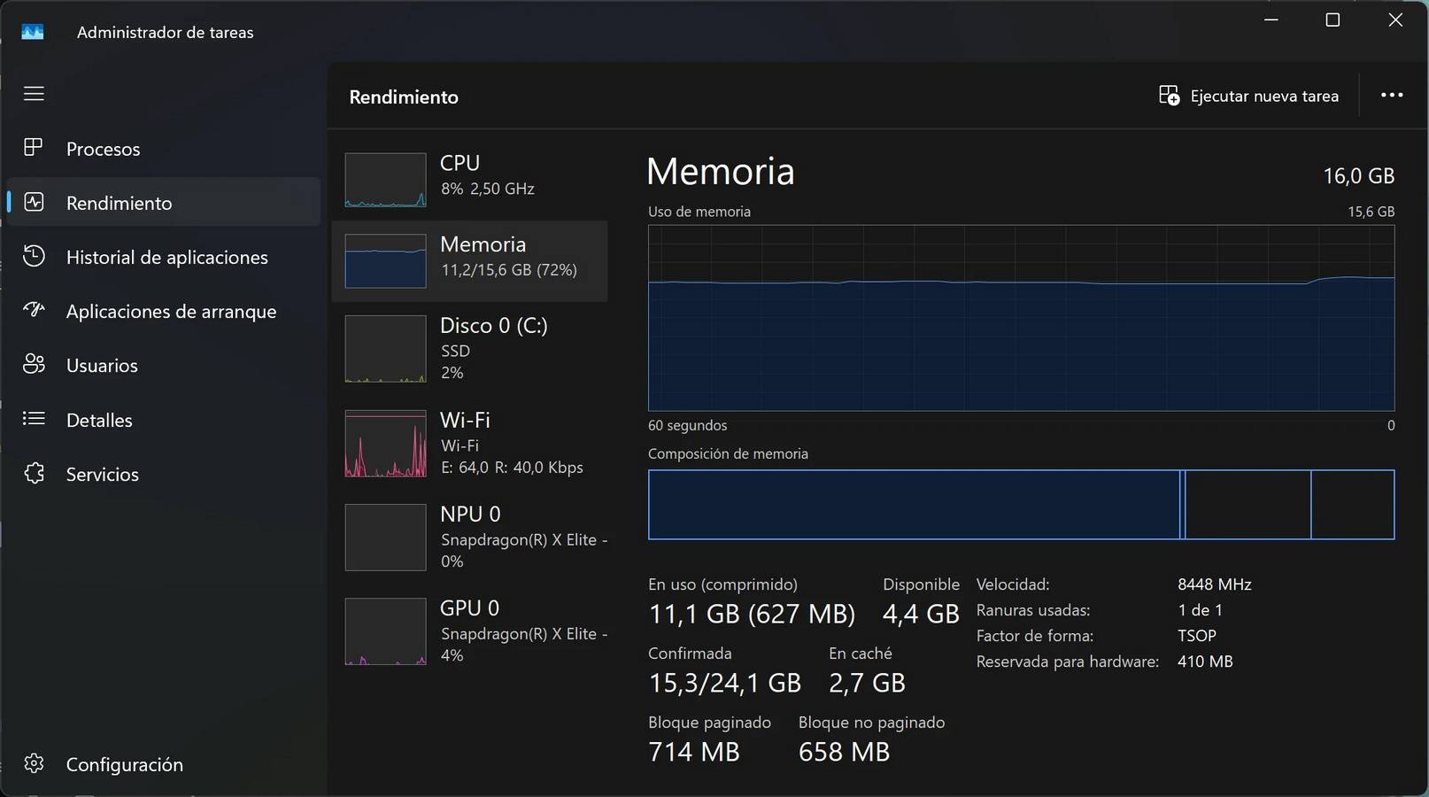Open the Servicios gear icon
The height and width of the screenshot is (797, 1429).
coord(34,474)
